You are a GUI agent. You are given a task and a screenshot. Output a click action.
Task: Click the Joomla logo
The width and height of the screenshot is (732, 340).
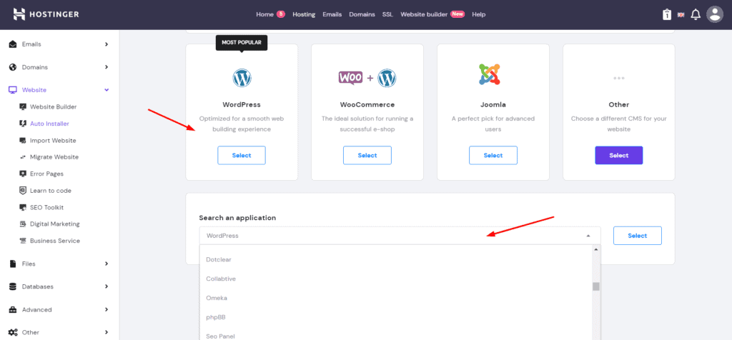tap(489, 74)
